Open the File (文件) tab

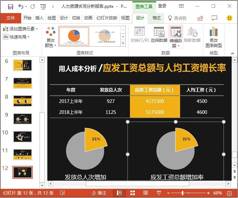(x=11, y=18)
